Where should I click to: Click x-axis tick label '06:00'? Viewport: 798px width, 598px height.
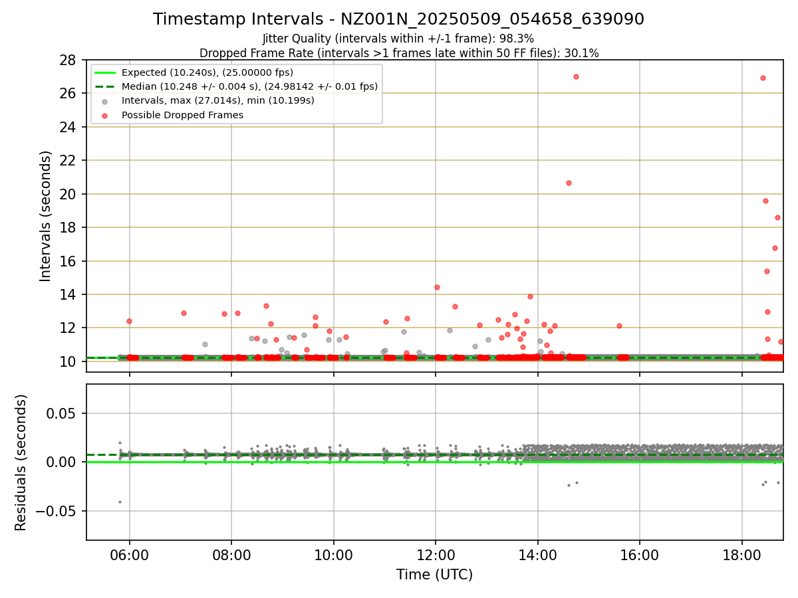129,554
